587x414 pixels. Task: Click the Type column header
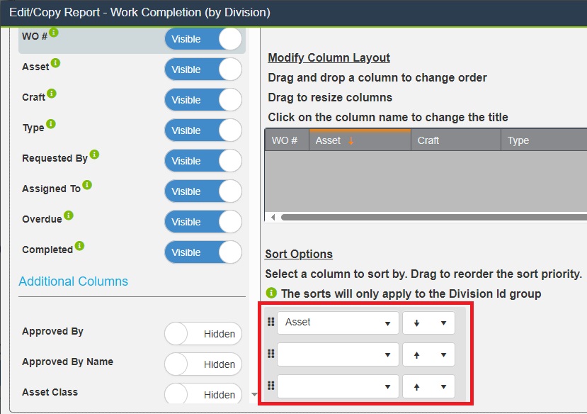pos(518,140)
